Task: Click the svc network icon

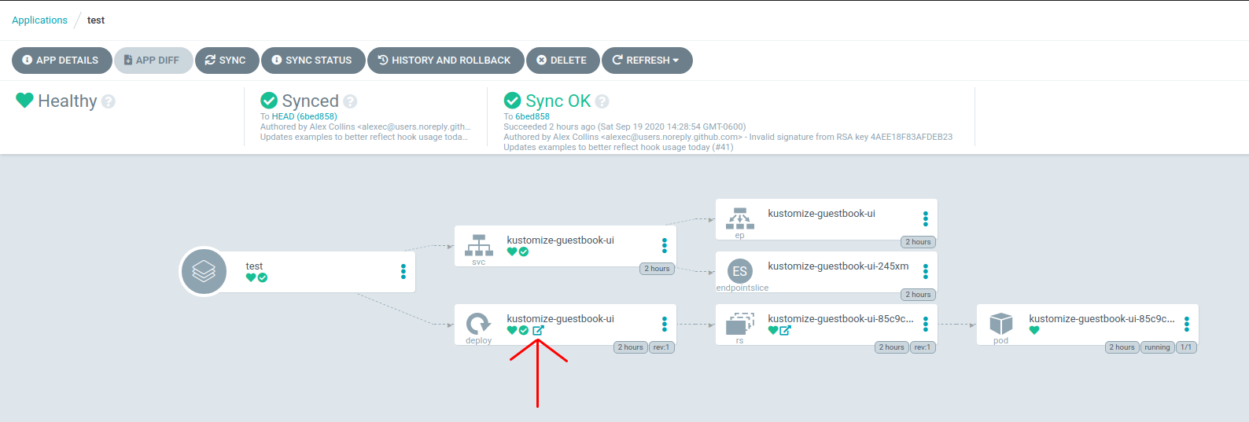Action: pos(479,245)
